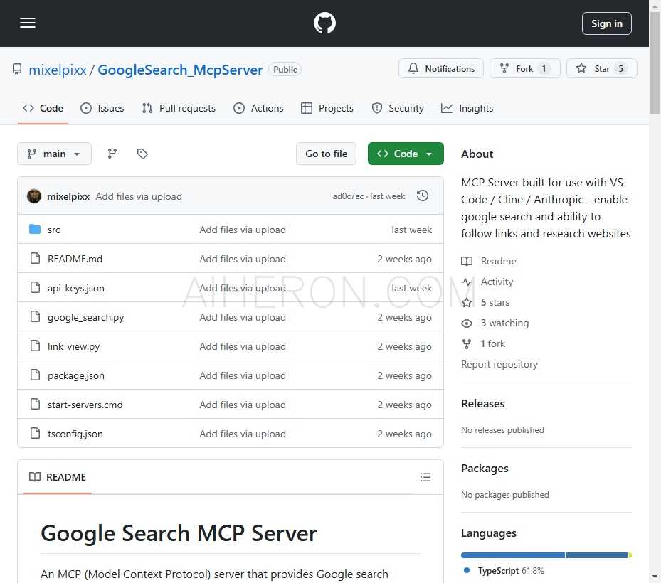The height and width of the screenshot is (583, 661).
Task: View 3 watching link
Action: coord(495,323)
